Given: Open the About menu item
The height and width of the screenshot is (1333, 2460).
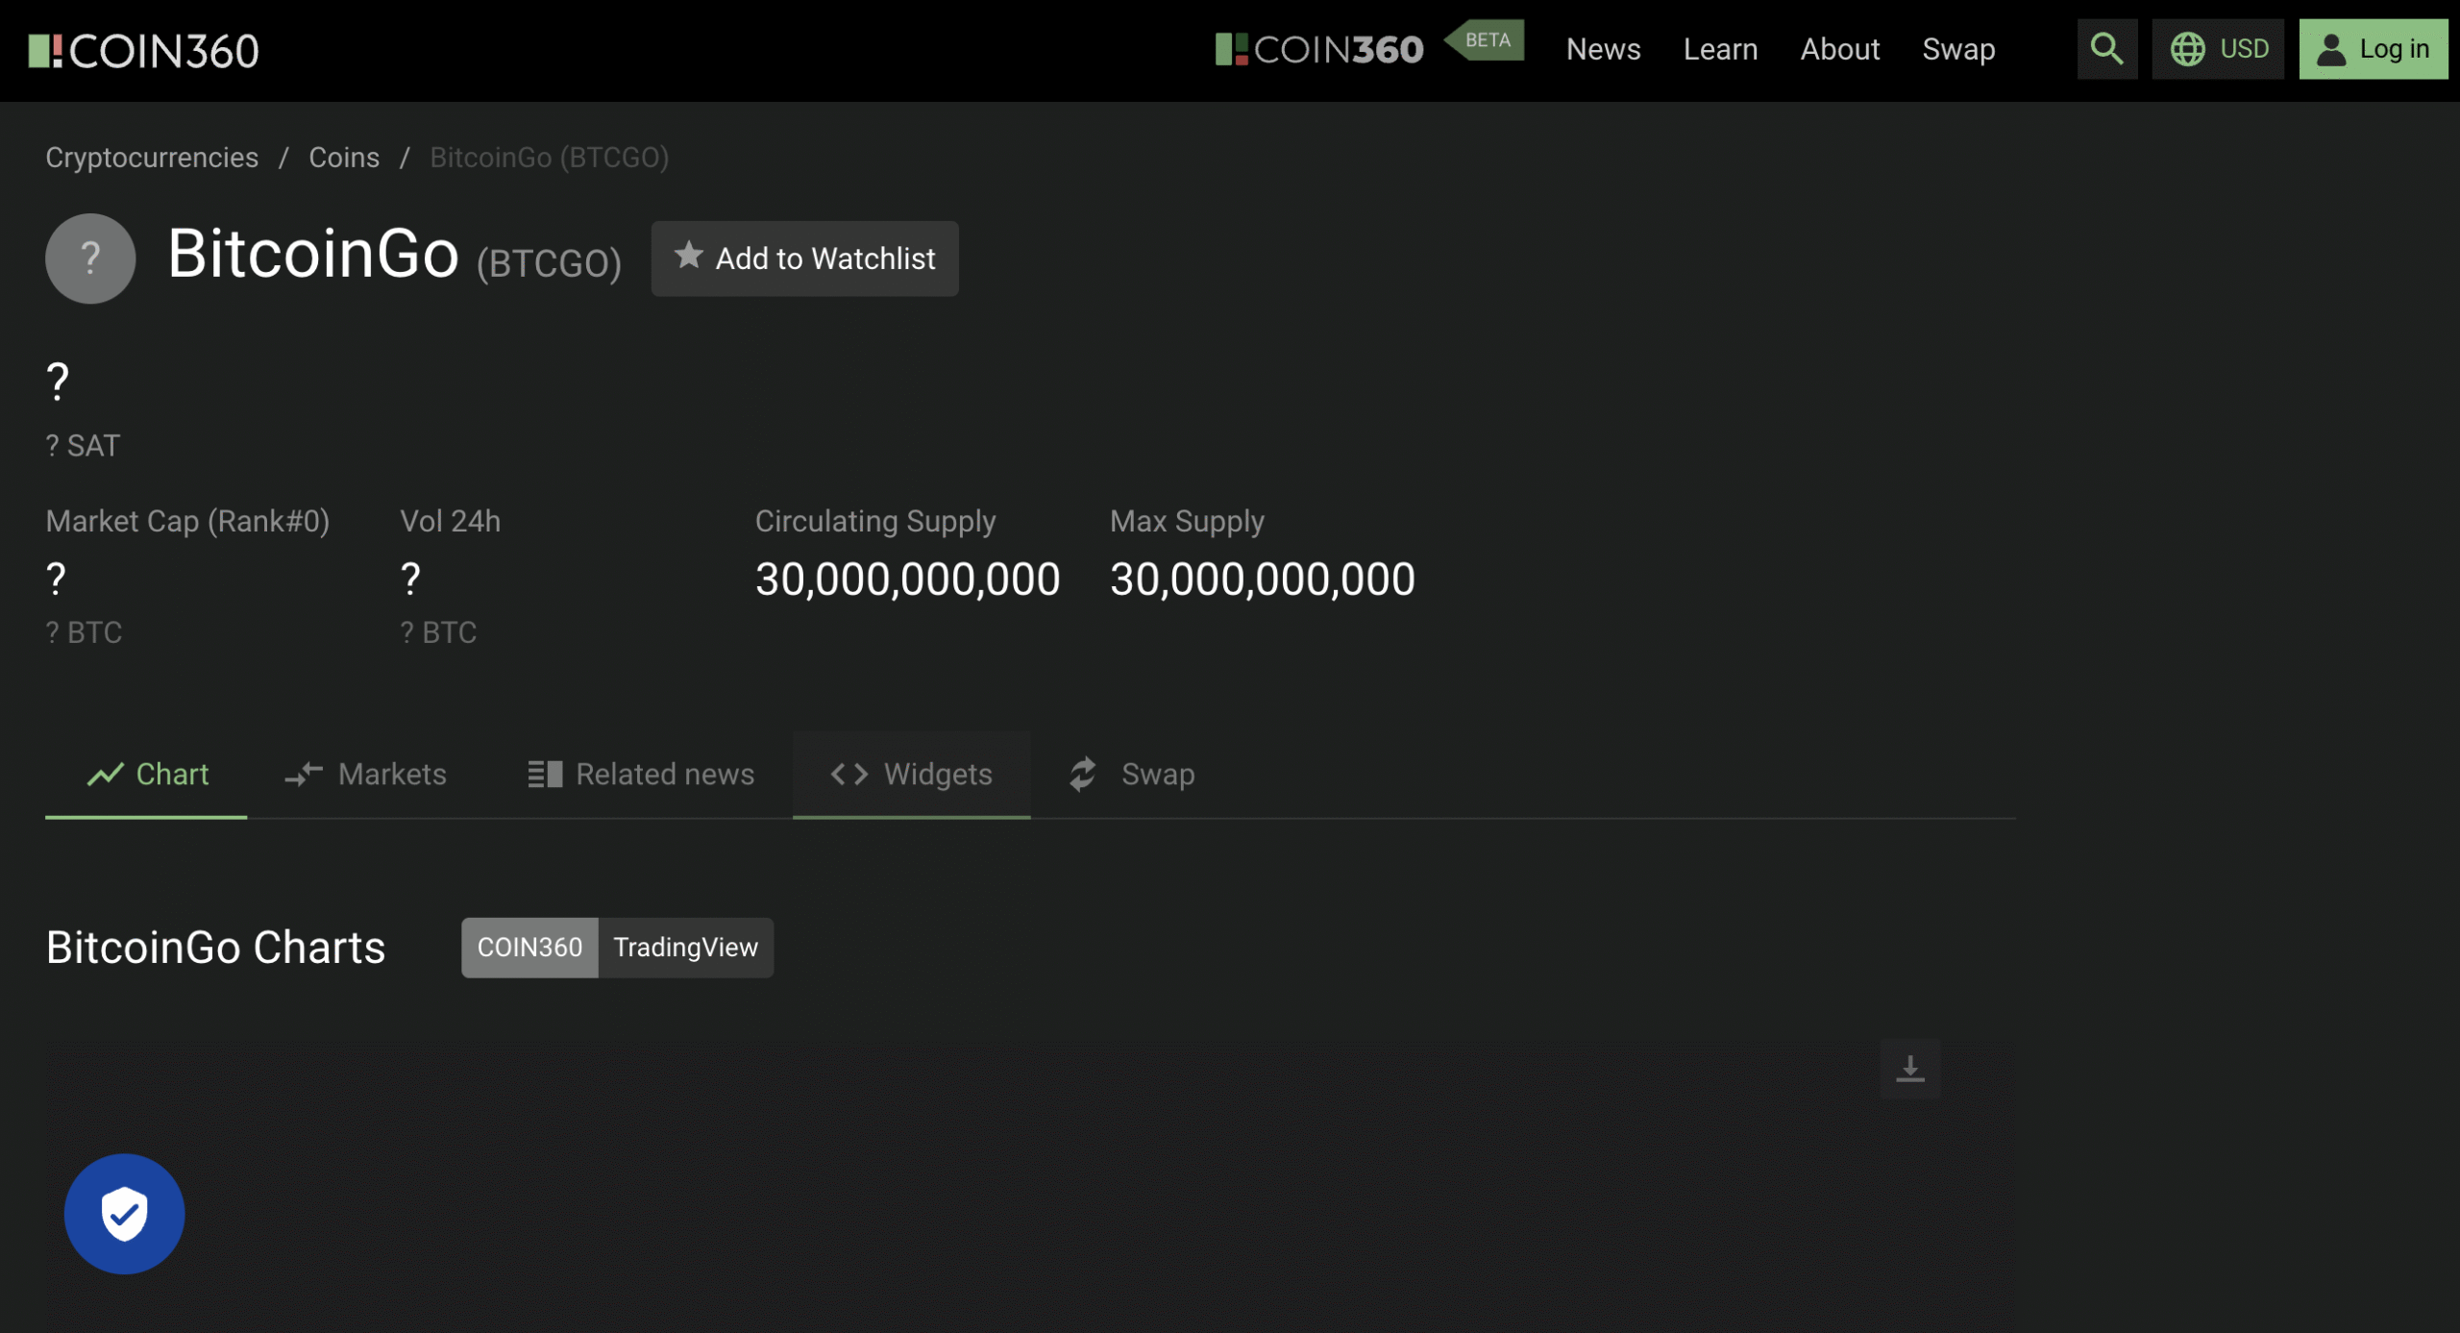Looking at the screenshot, I should [x=1839, y=49].
